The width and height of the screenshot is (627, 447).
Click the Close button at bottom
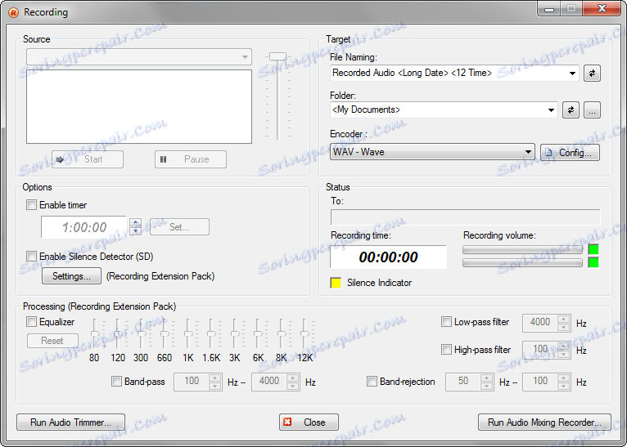pos(309,422)
